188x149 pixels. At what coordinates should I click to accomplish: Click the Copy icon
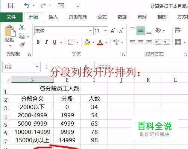coord(21,36)
